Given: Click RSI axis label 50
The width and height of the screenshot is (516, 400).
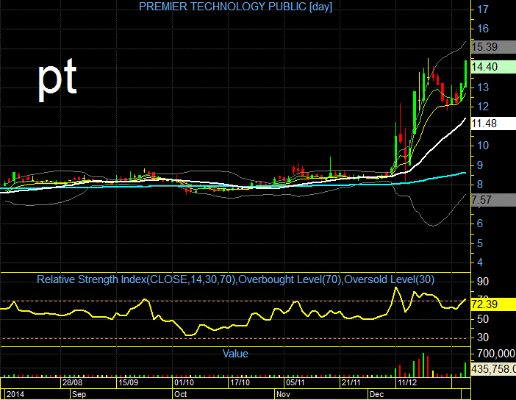Looking at the screenshot, I should click(x=483, y=319).
